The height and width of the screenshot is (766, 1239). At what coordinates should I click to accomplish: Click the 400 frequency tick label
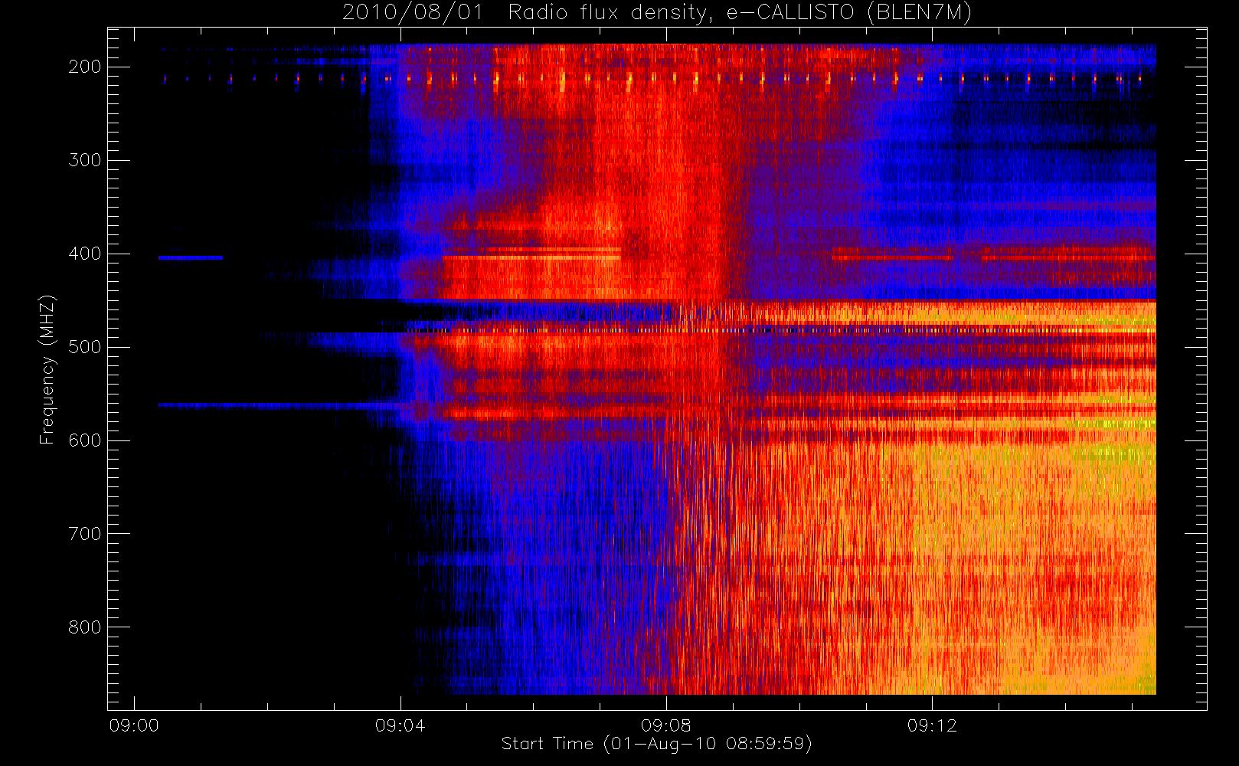(85, 254)
